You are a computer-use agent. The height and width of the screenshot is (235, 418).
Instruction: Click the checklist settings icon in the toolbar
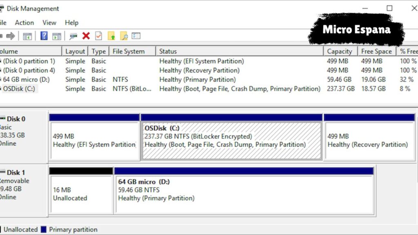tap(136, 36)
